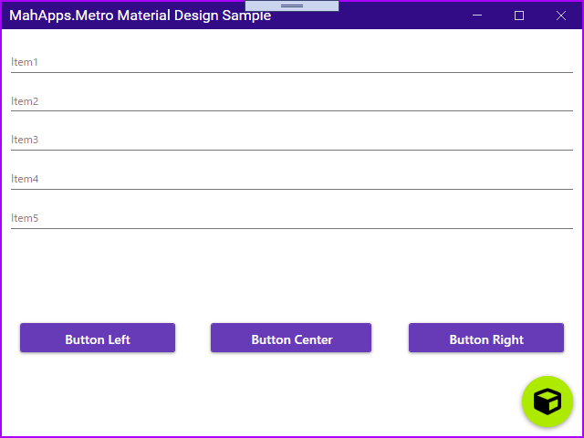Click the blank space above the Item1 field

(292, 41)
